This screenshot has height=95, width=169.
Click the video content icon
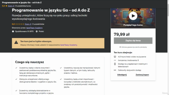(115, 57)
